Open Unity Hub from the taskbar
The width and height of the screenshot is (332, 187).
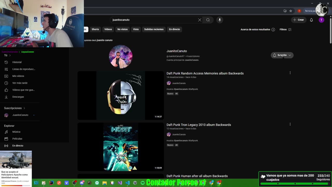click(135, 183)
